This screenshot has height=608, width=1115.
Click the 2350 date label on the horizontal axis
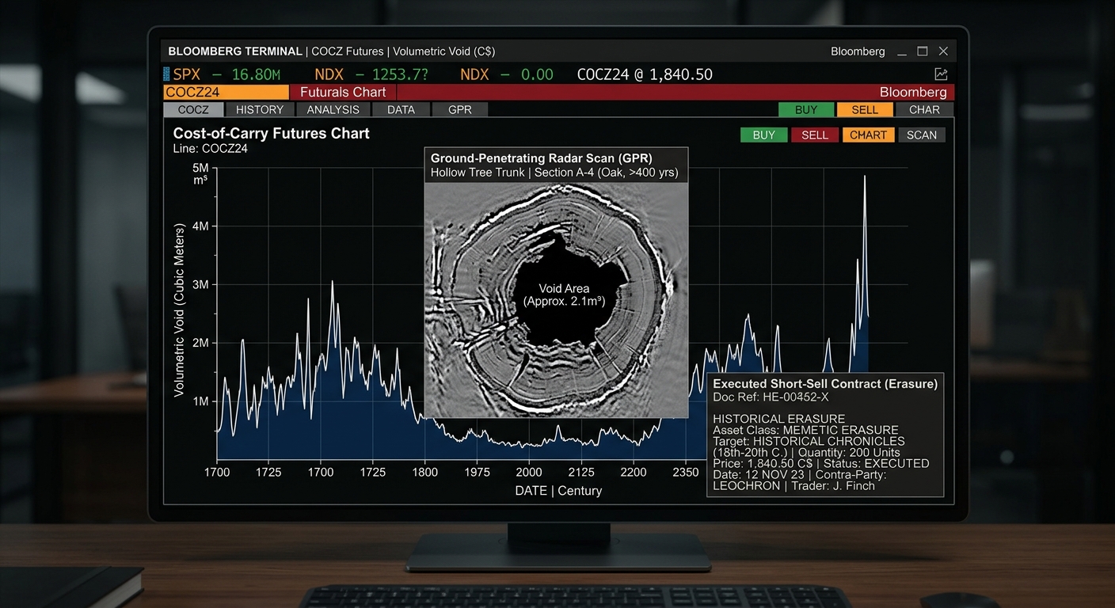(686, 472)
